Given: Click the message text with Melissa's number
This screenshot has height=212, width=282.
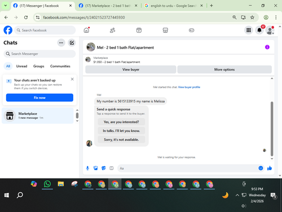Looking at the screenshot, I should 131,101.
